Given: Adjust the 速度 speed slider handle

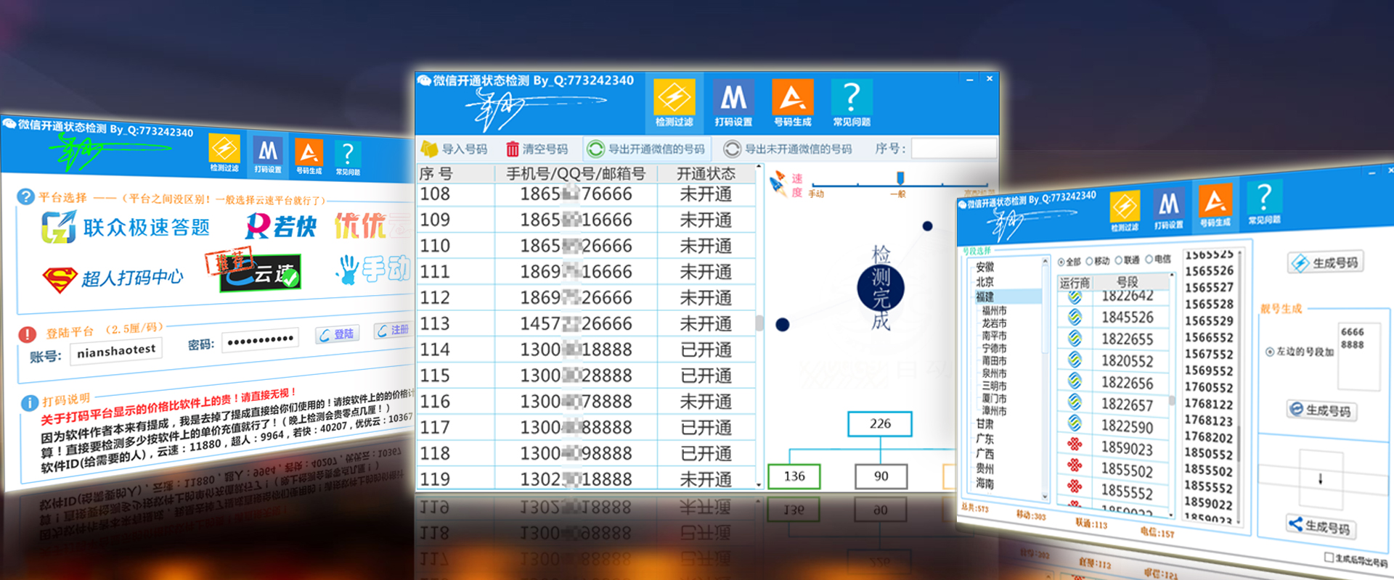Looking at the screenshot, I should coord(900,178).
